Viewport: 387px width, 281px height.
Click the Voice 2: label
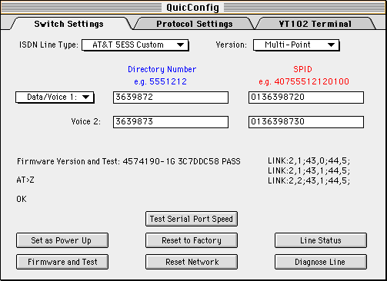pos(86,121)
